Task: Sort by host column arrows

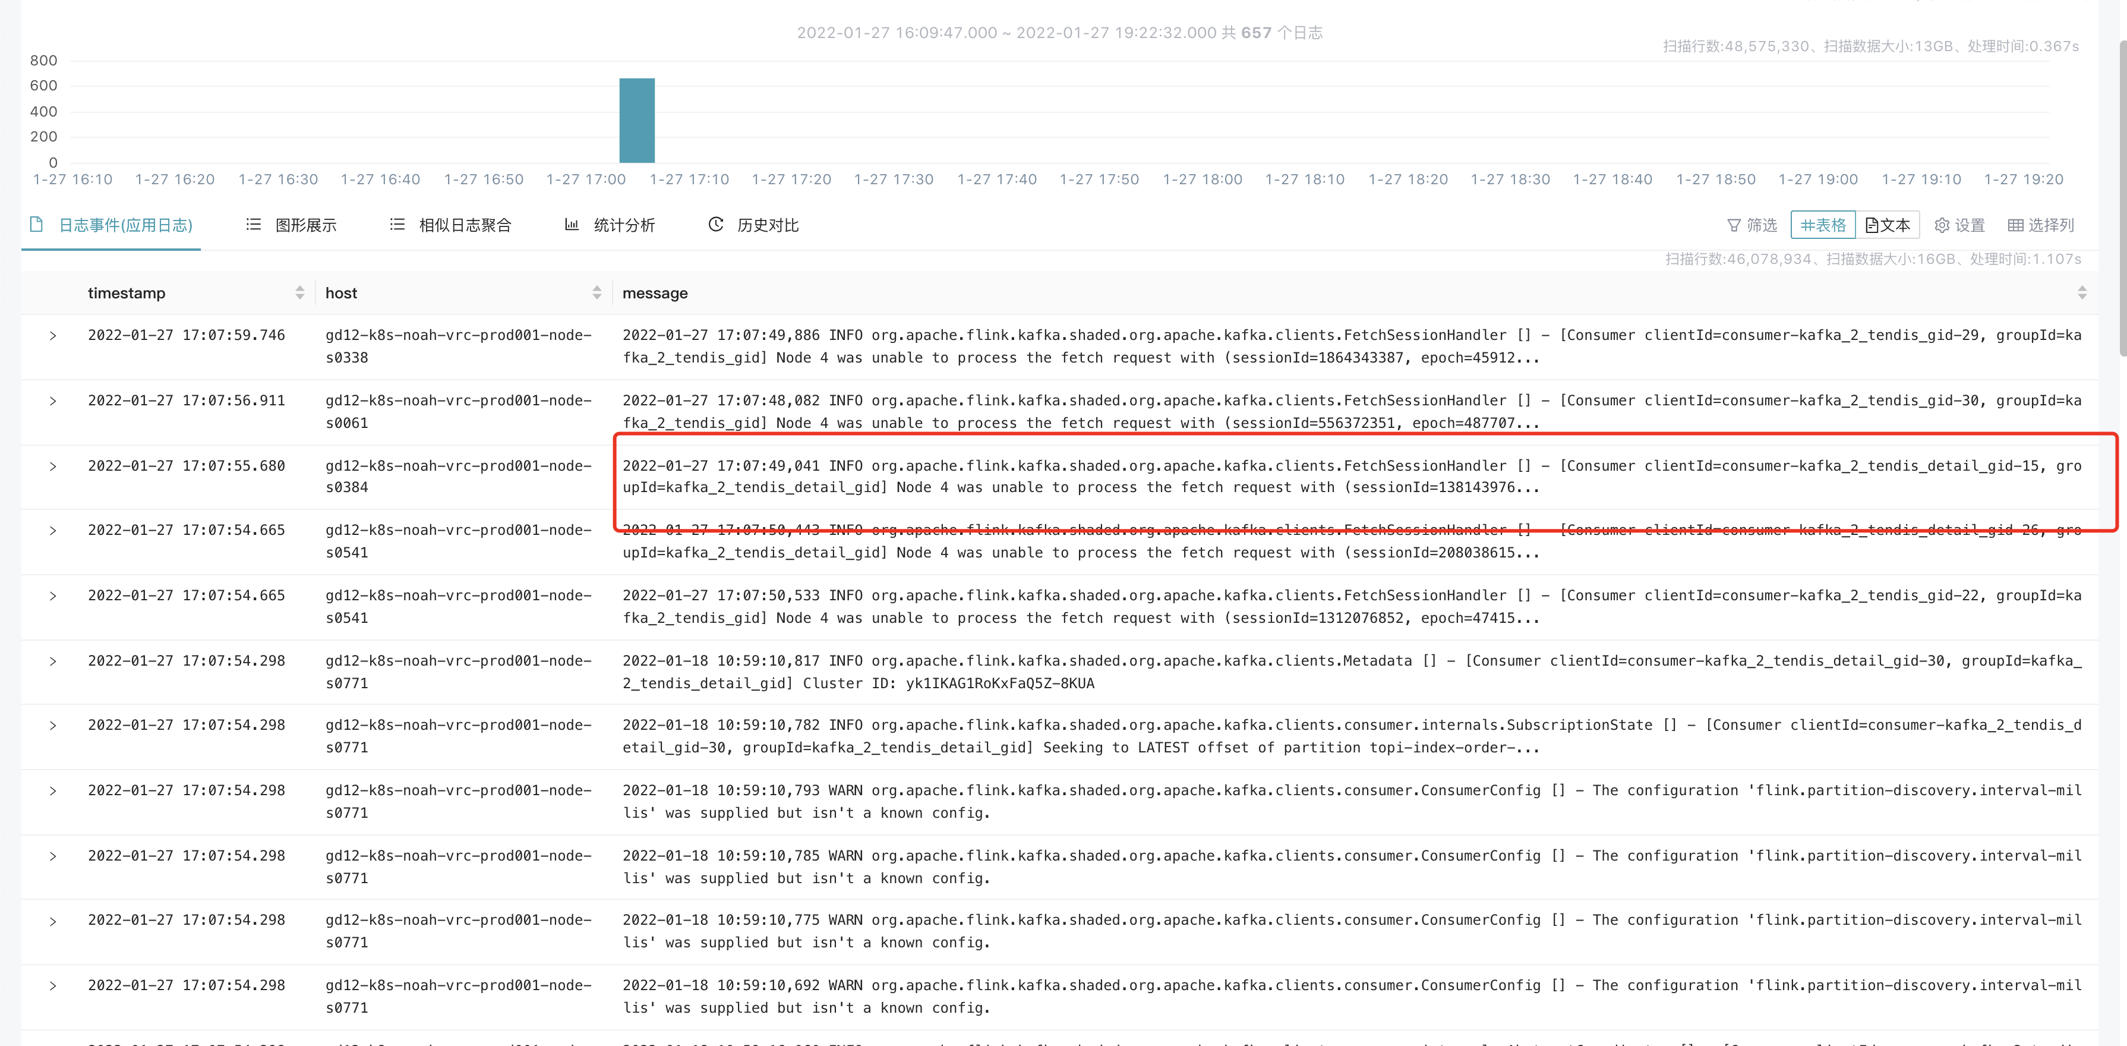Action: click(x=597, y=292)
